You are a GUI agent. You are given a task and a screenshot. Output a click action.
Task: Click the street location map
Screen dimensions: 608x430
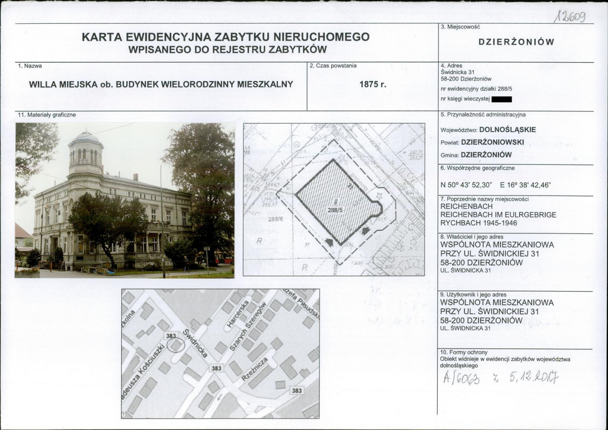[220, 354]
